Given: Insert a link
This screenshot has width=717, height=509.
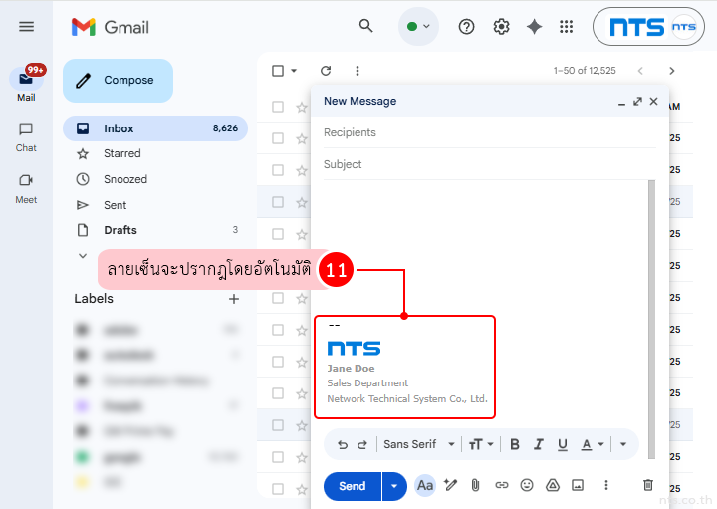Looking at the screenshot, I should coord(502,485).
